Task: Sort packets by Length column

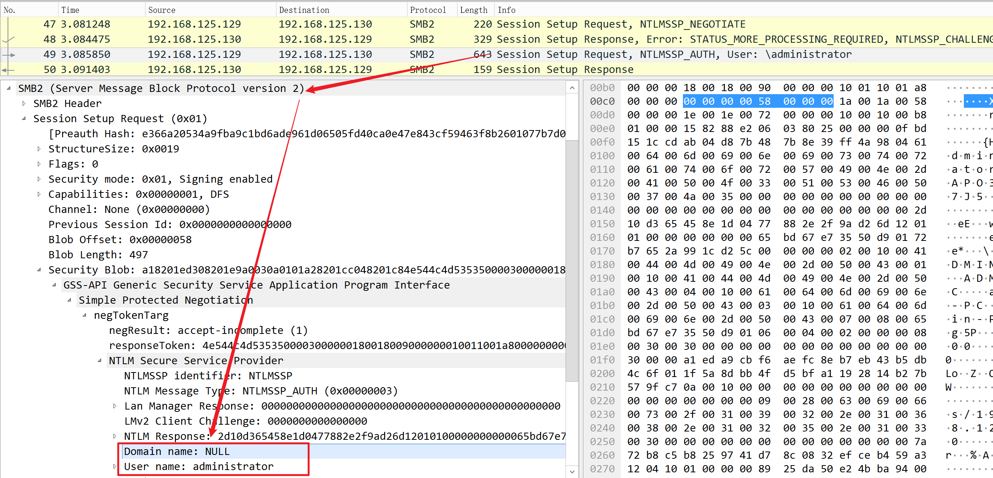Action: [x=476, y=9]
